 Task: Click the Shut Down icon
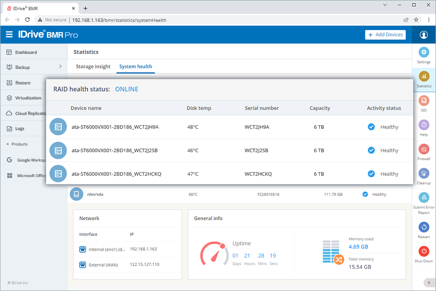coord(424,251)
